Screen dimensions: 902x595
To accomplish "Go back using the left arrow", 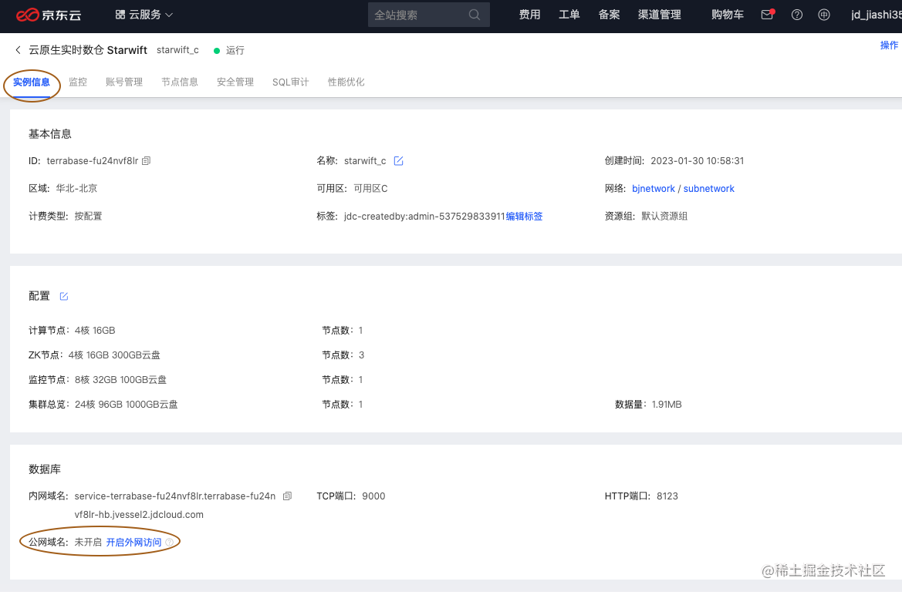I will [x=18, y=50].
